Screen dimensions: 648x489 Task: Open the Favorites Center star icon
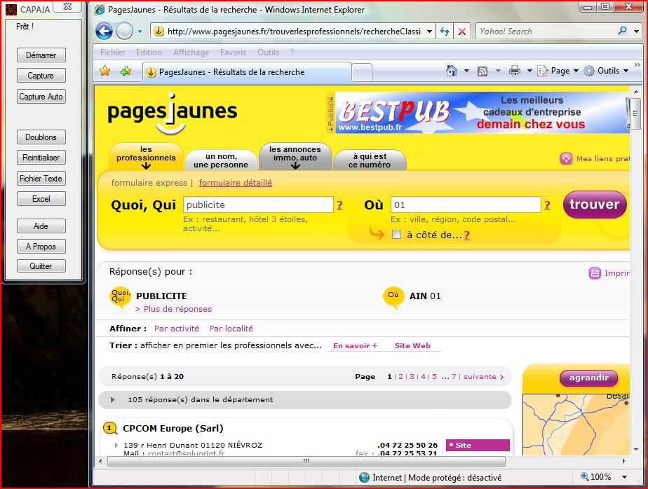coord(105,71)
